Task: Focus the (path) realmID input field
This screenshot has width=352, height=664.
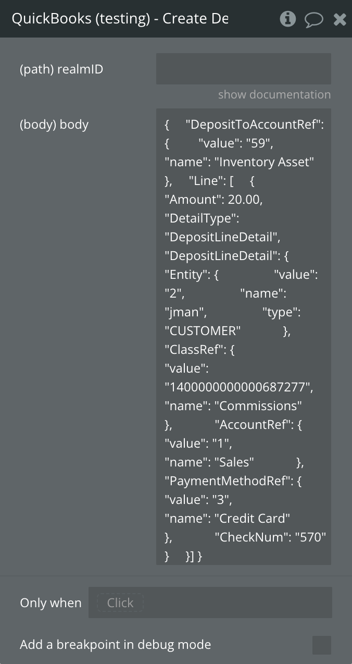Action: [243, 69]
